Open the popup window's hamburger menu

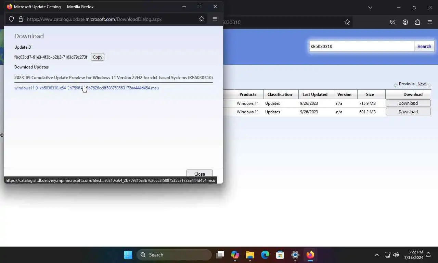click(x=215, y=19)
